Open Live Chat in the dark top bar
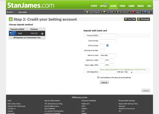The width and height of the screenshot is (159, 114). point(108,12)
